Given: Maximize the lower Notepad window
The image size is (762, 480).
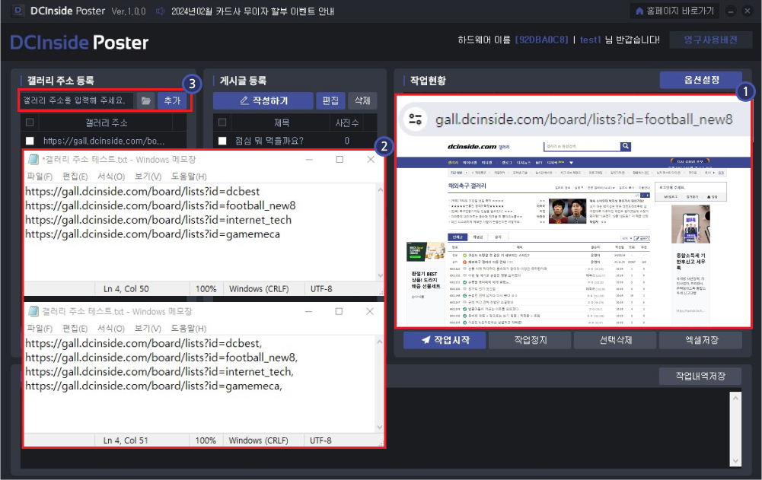Looking at the screenshot, I should [x=339, y=311].
